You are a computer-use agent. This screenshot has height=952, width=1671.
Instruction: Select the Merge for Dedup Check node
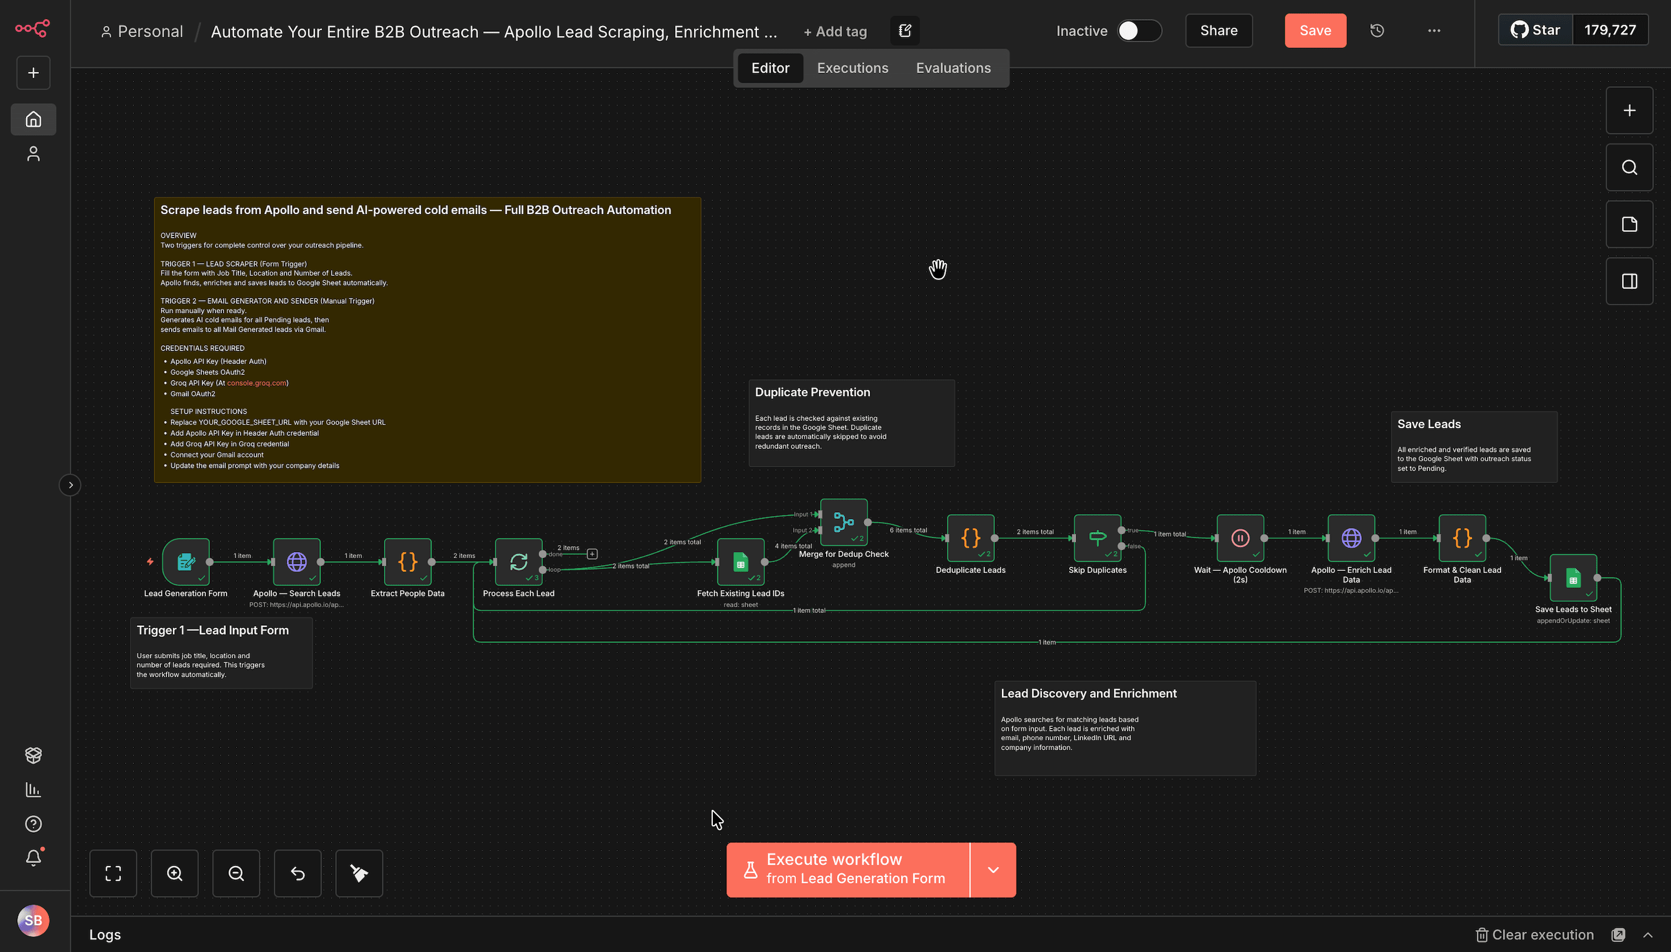coord(844,523)
